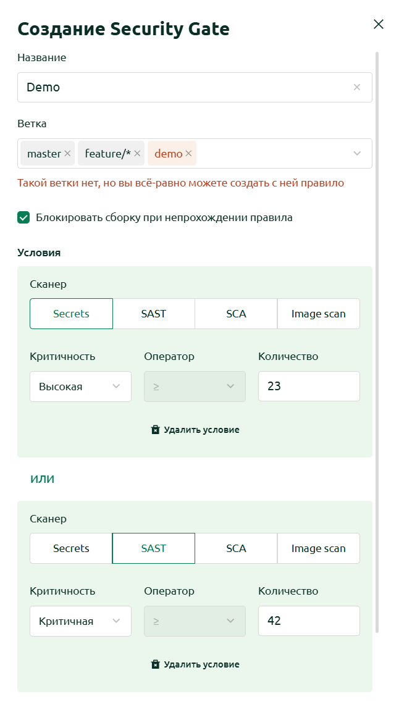Close the Security Gate creation panel
Screen dimensions: 399x707
tap(378, 24)
